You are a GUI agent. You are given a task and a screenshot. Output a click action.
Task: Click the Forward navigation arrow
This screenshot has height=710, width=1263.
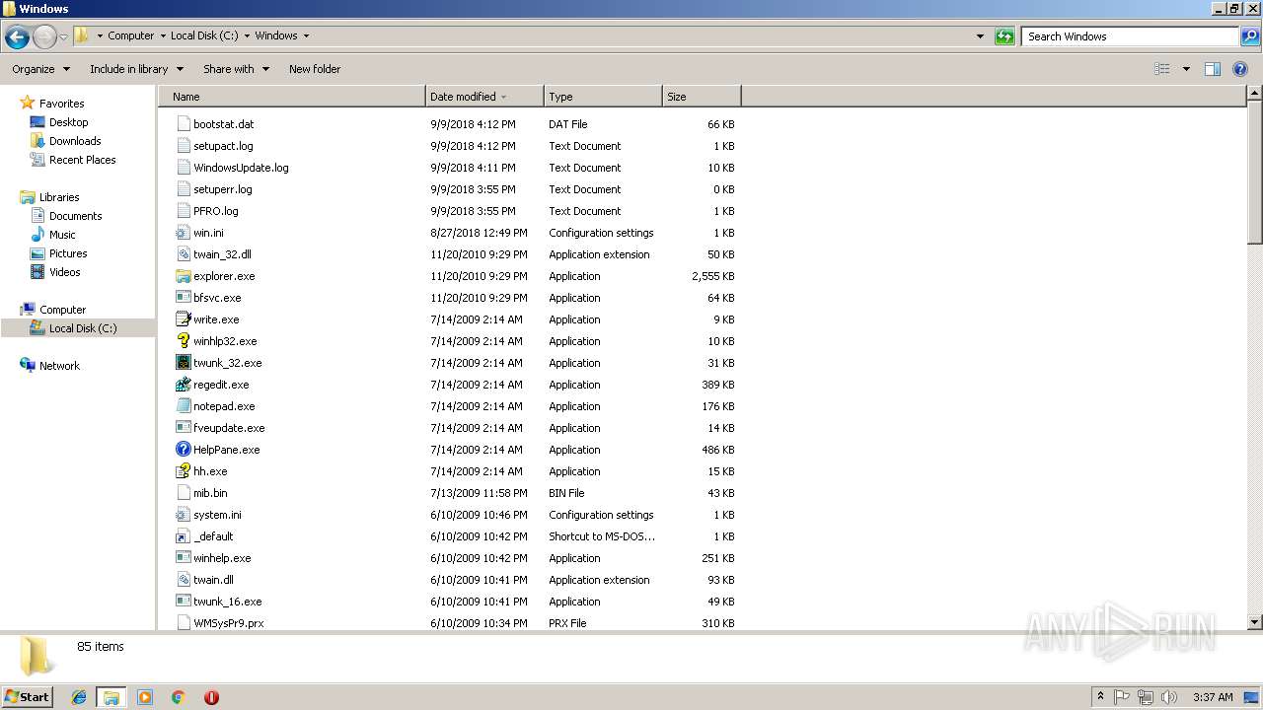pos(44,37)
